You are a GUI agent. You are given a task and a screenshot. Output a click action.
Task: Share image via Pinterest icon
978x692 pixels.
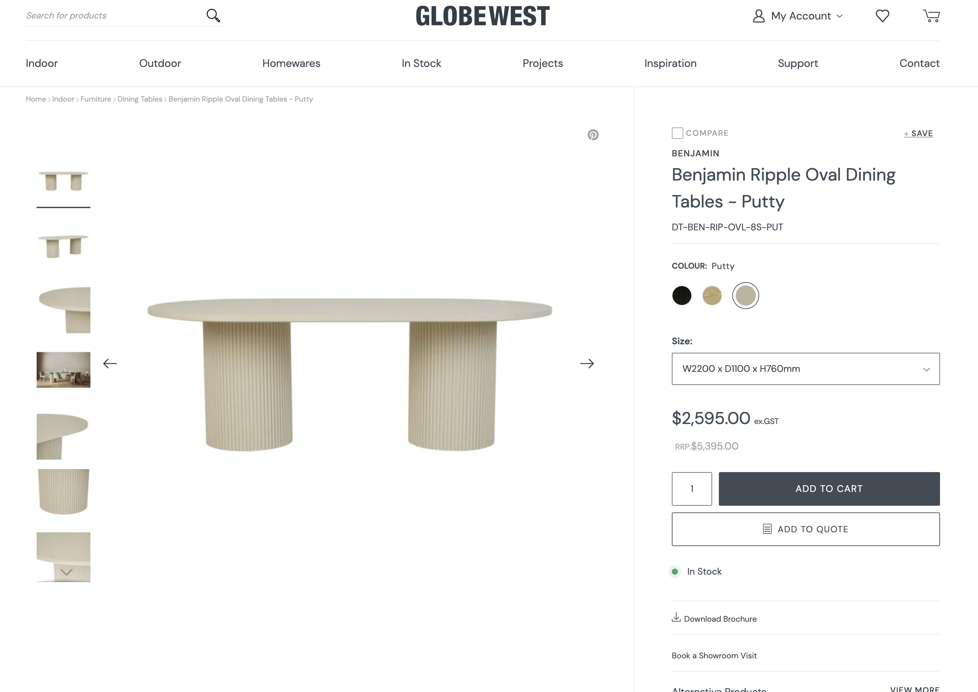(x=593, y=135)
